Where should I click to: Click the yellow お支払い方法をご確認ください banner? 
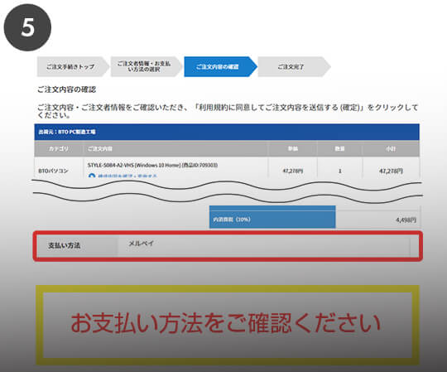pyautogui.click(x=228, y=325)
